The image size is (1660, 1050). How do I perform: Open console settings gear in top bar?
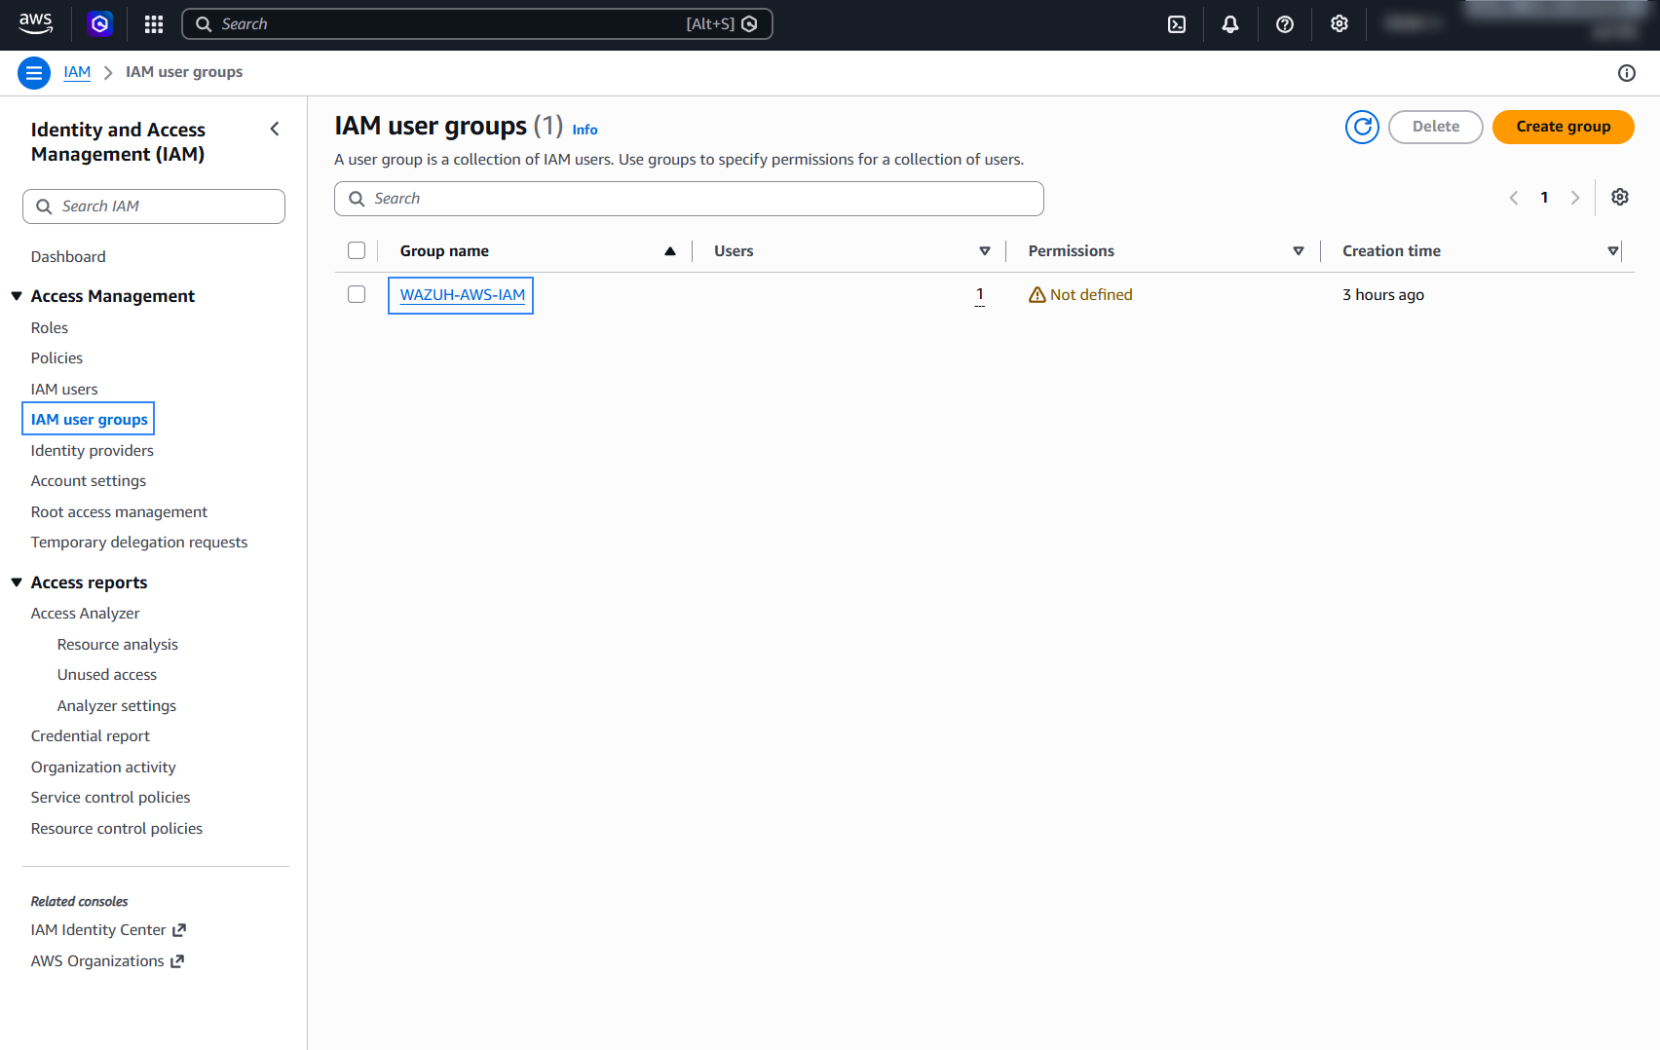click(1339, 24)
